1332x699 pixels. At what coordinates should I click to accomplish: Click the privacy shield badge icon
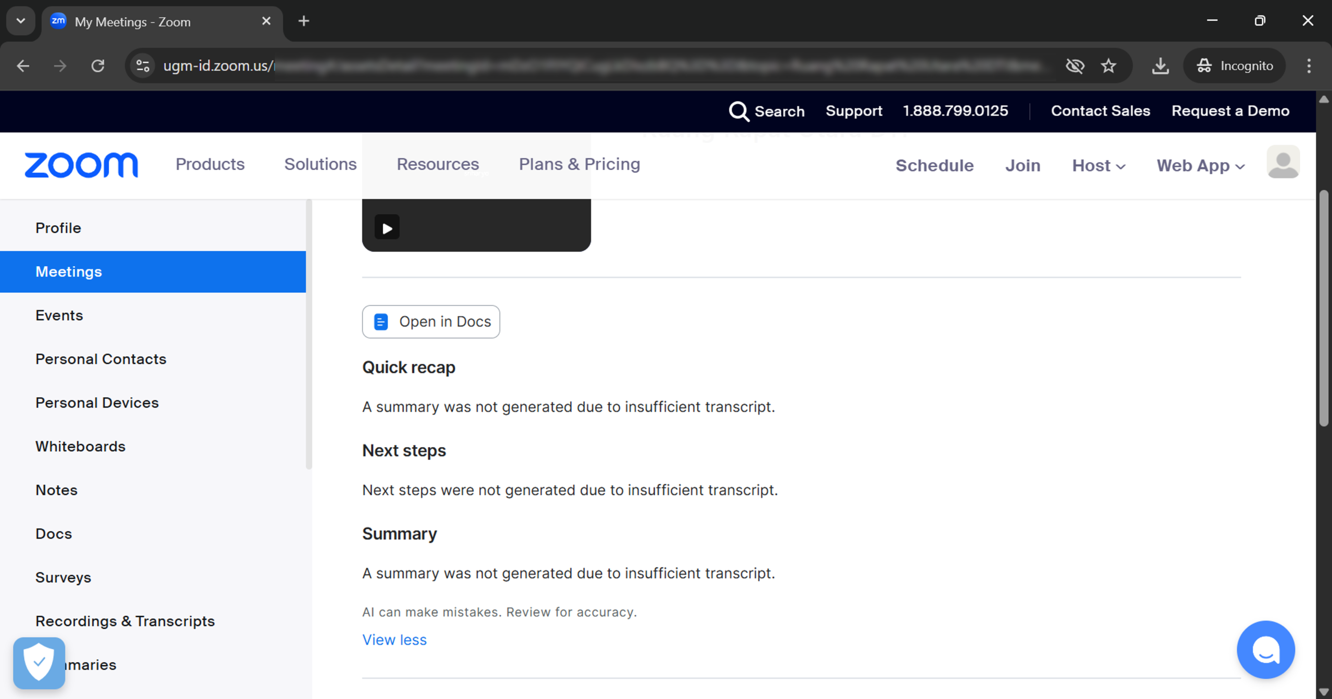pos(39,663)
